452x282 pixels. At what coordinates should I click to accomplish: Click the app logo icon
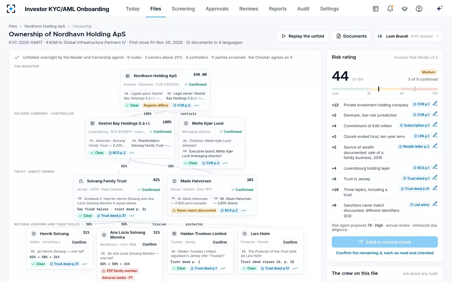[11, 9]
